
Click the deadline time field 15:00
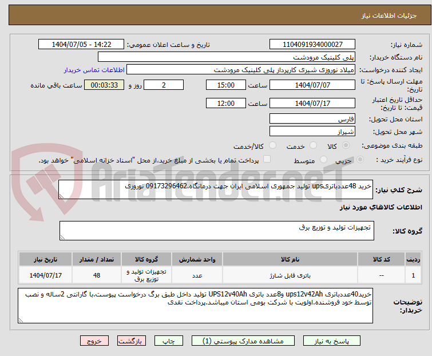pyautogui.click(x=226, y=85)
